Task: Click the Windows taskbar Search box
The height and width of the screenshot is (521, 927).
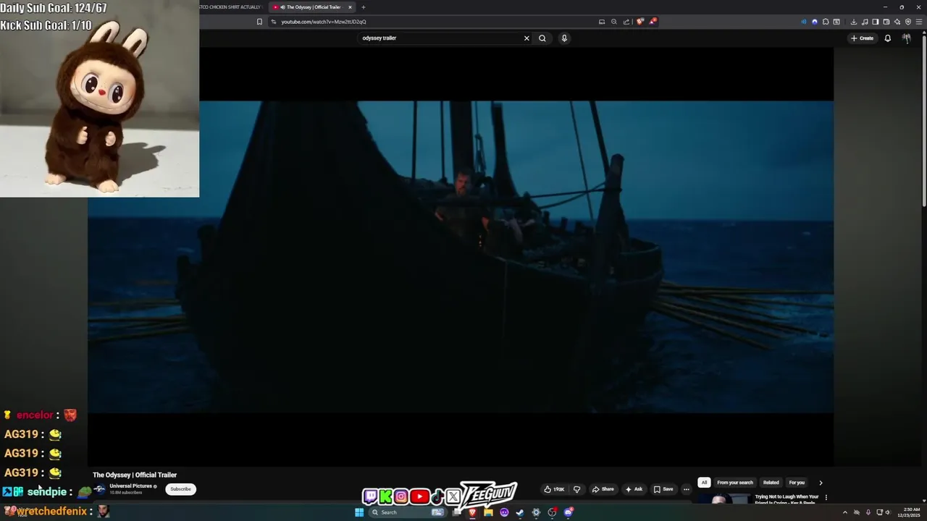Action: coord(408,512)
